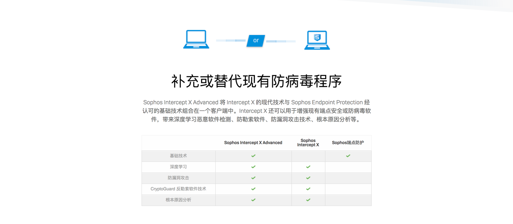Click the 基础技术 row label

coord(179,156)
